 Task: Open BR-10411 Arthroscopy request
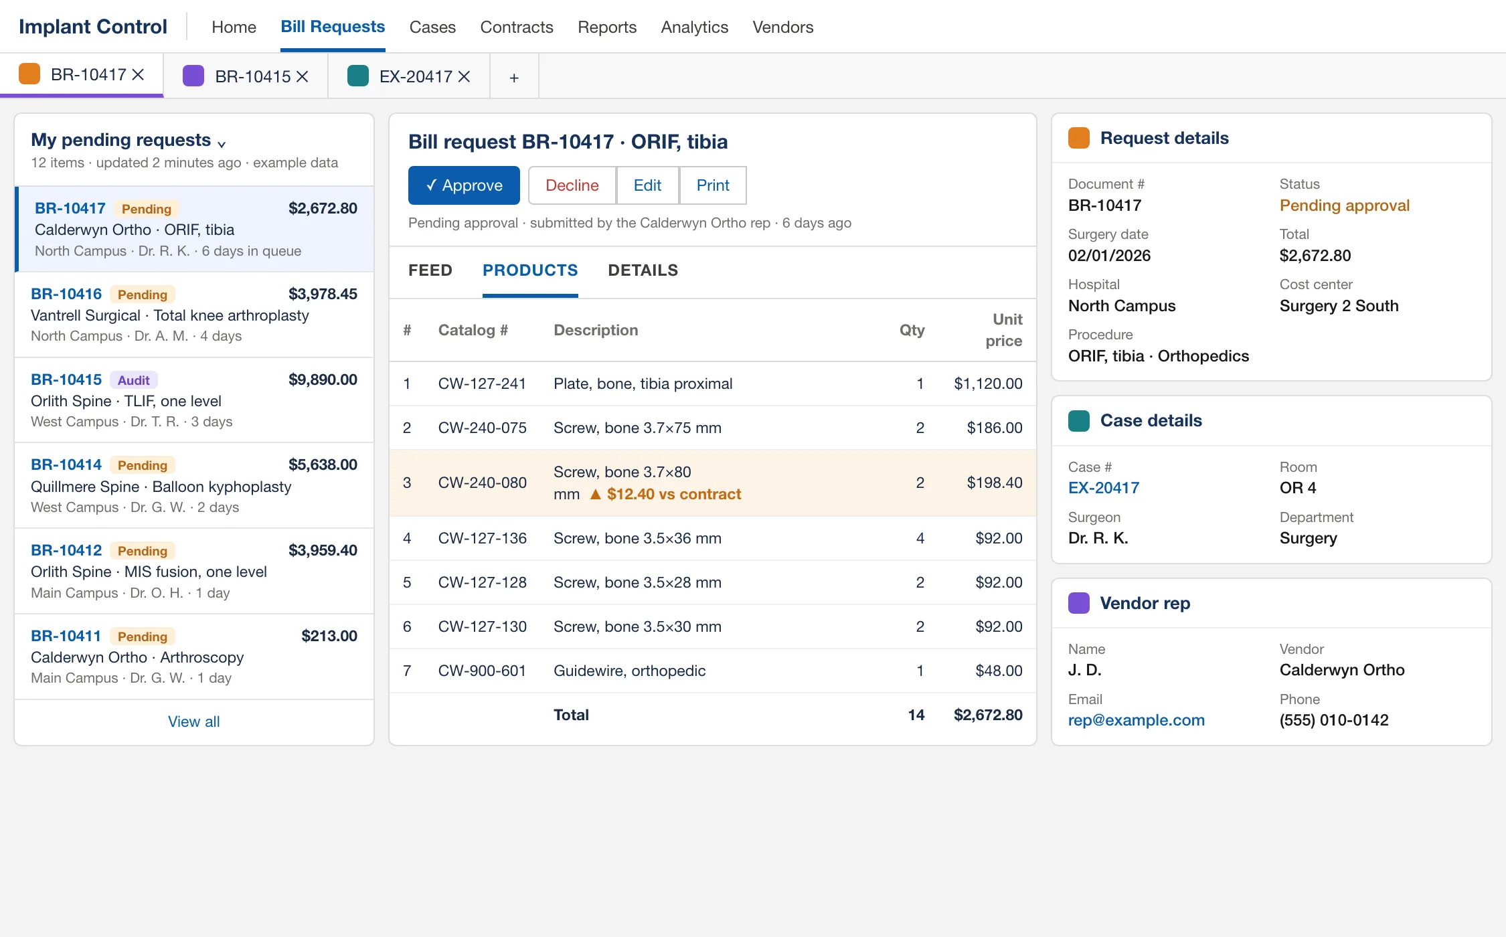(x=194, y=657)
